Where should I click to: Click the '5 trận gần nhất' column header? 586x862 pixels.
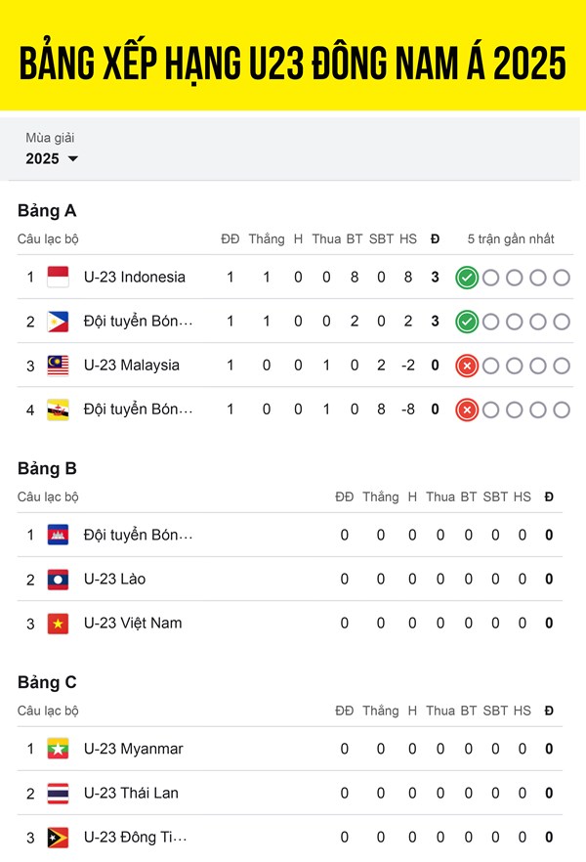[x=511, y=238]
